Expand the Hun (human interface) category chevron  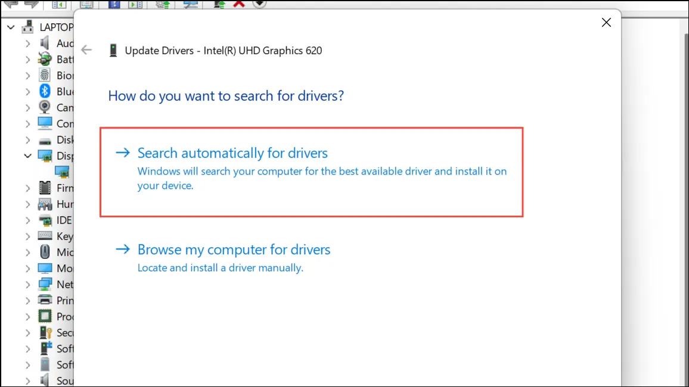[27, 204]
